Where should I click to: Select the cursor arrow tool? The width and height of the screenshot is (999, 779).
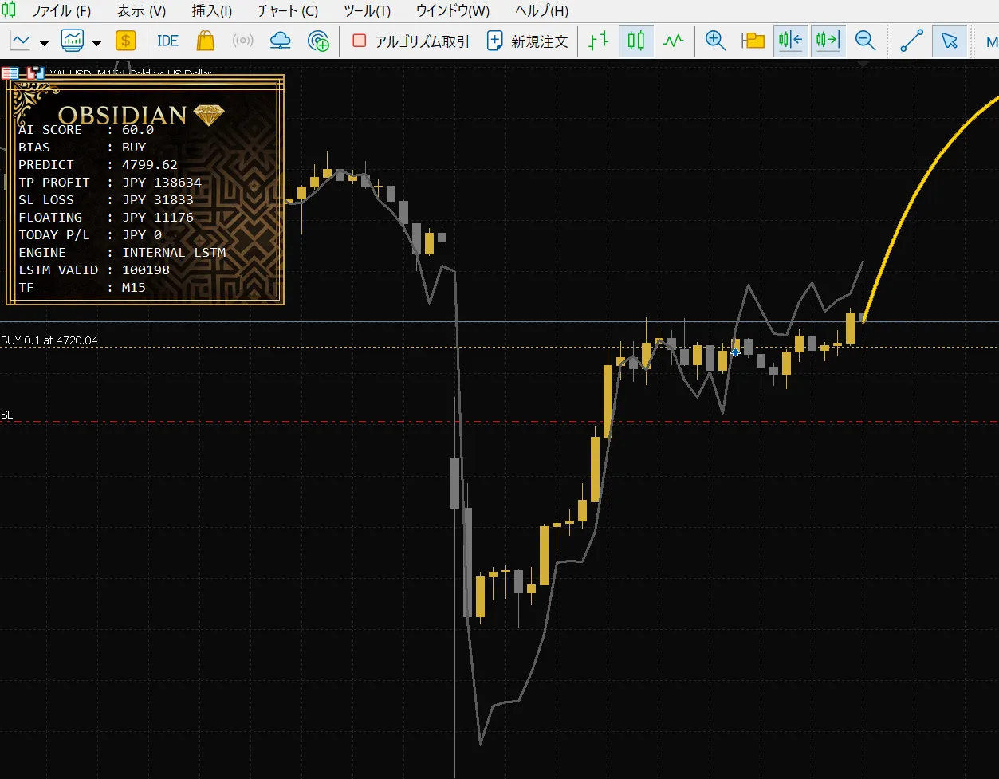(x=949, y=41)
